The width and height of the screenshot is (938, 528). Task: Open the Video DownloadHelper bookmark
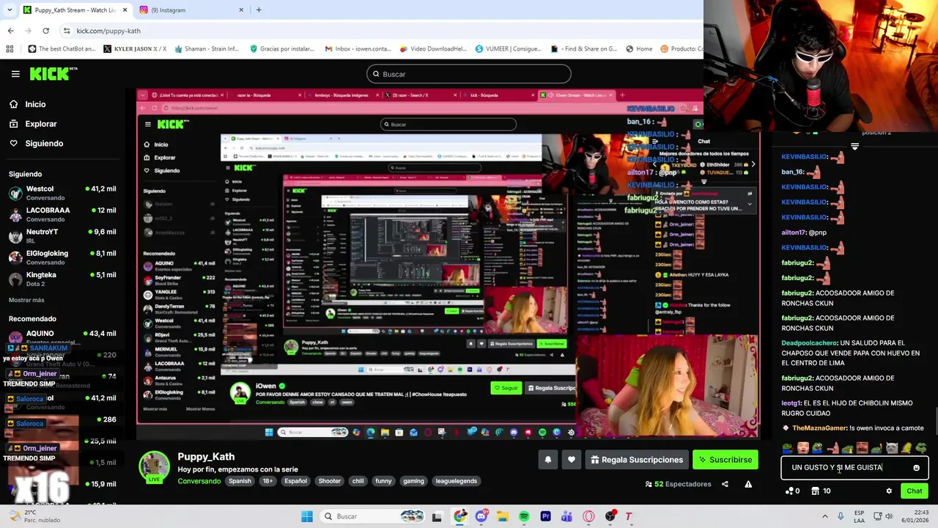433,49
